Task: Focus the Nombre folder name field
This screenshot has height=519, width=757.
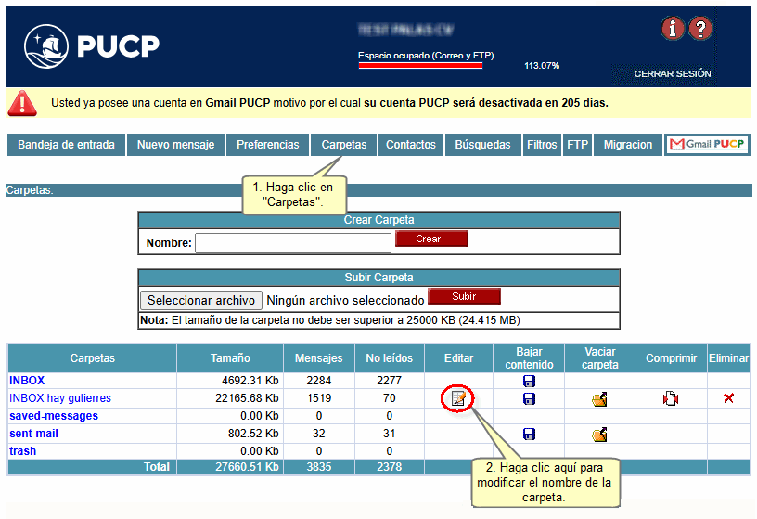Action: click(x=293, y=242)
